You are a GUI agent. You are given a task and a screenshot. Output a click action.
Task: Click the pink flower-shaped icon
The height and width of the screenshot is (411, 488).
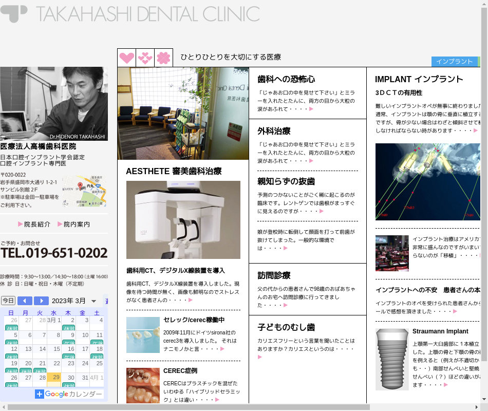[163, 58]
